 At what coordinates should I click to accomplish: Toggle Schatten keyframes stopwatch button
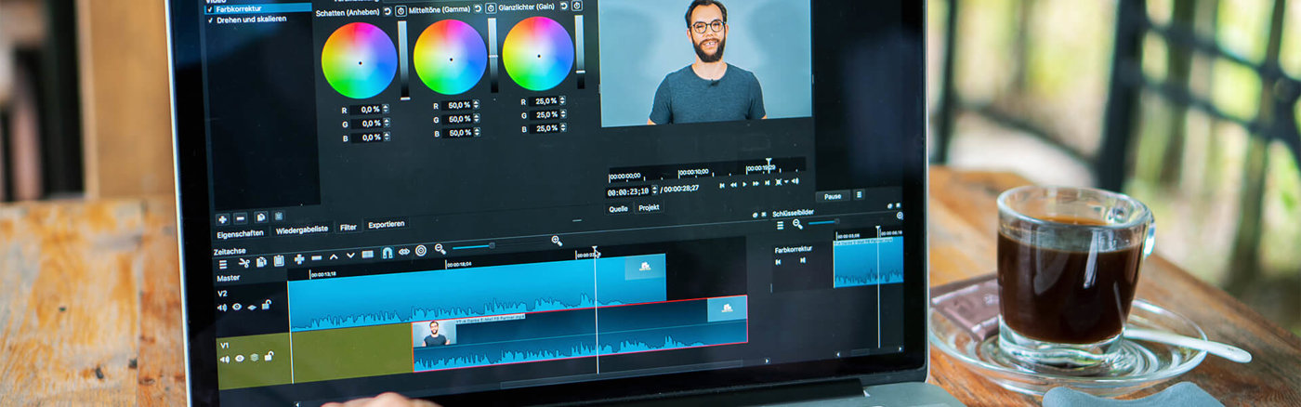401,11
